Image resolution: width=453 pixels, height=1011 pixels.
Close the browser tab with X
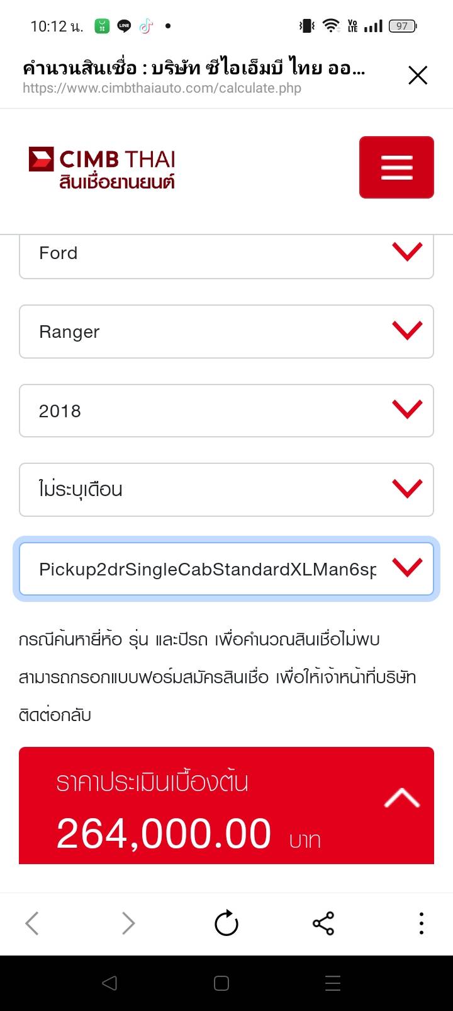pos(418,76)
